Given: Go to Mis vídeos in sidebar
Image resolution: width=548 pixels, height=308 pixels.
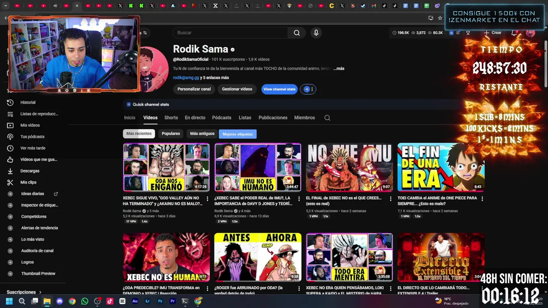Looking at the screenshot, I should click(30, 125).
